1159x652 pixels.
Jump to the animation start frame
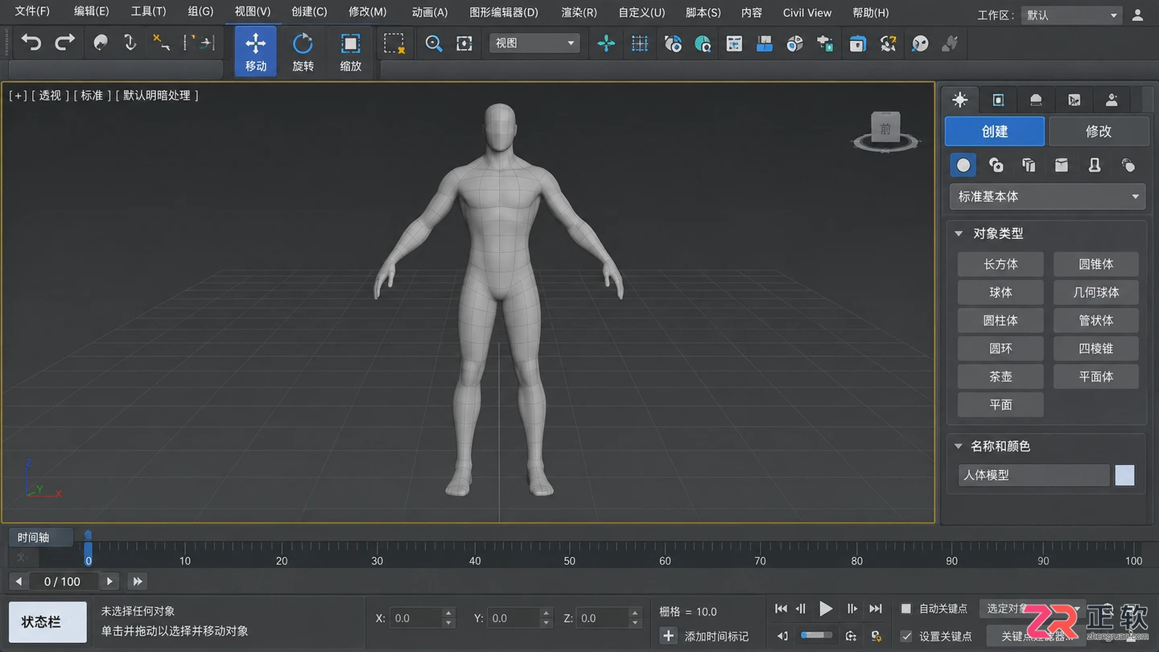(781, 609)
